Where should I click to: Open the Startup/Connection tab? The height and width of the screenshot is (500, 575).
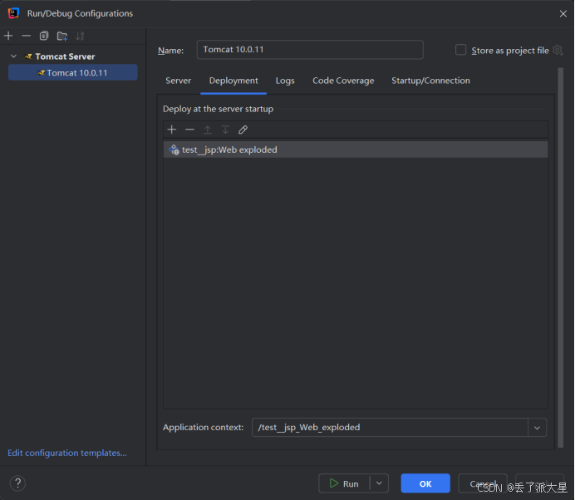(x=430, y=81)
